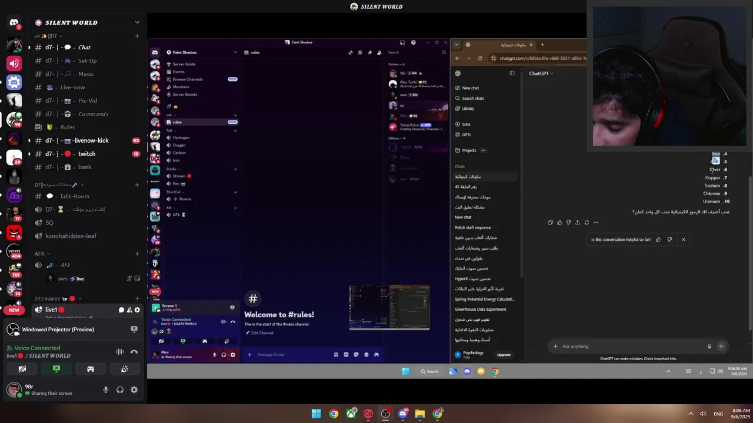Open Polish staff response chat

pos(472,227)
